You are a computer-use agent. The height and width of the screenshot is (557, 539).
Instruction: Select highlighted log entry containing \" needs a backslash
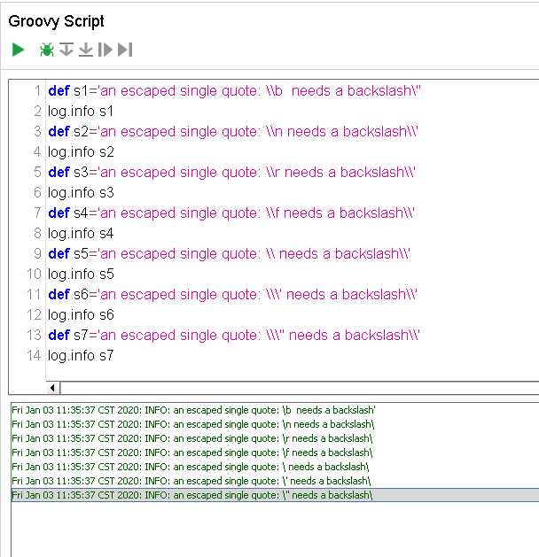[x=275, y=495]
